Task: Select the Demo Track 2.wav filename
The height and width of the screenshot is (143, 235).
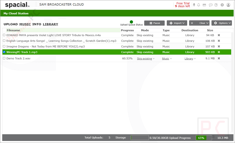Action: coord(19,58)
